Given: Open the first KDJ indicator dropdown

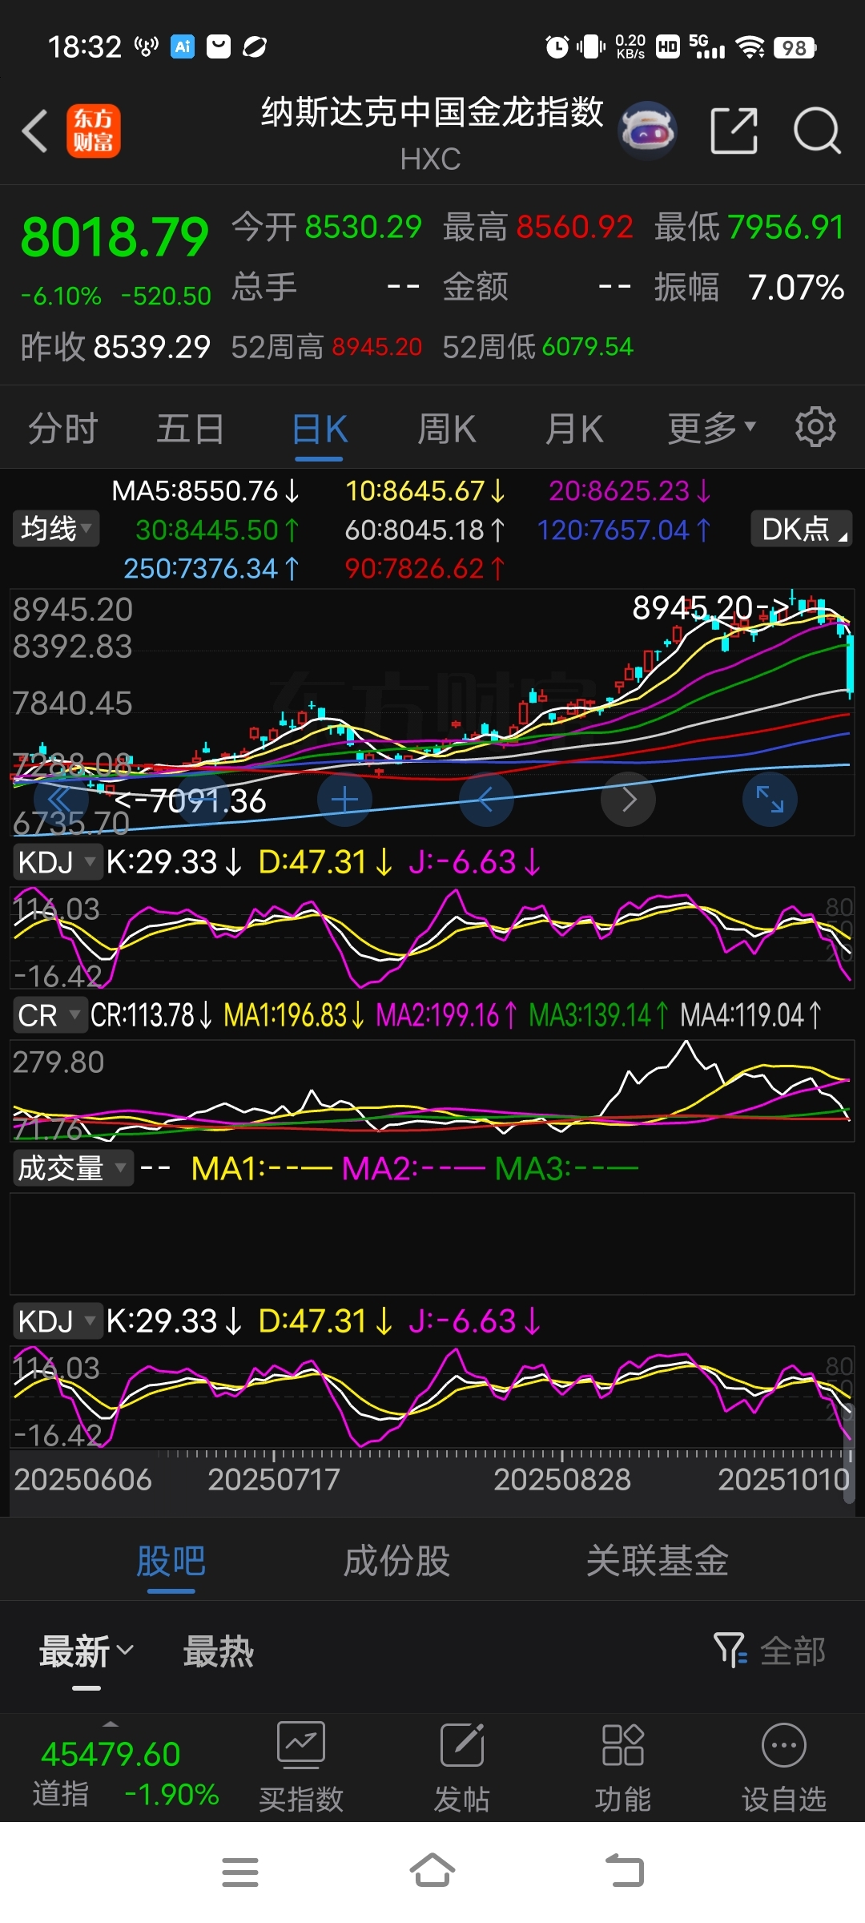Looking at the screenshot, I should [57, 862].
